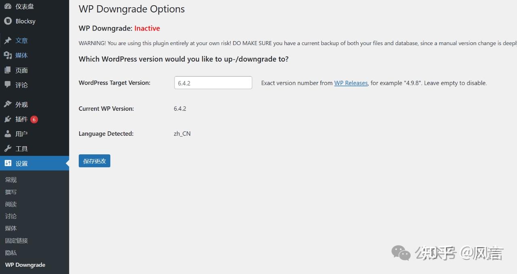Click the plugins update count badge
Image resolution: width=517 pixels, height=274 pixels.
click(34, 119)
